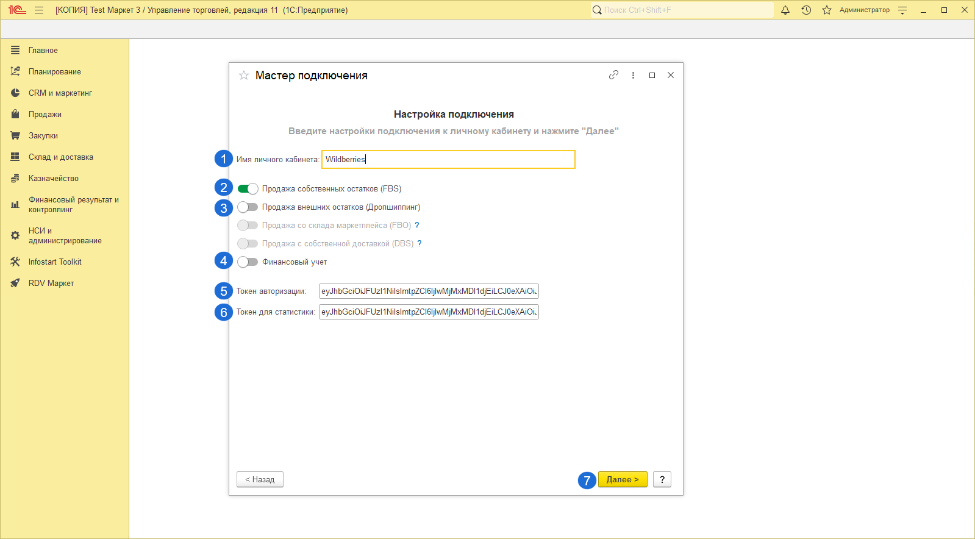Copy link to the wizard form
Screen dimensions: 975x539
(613, 75)
